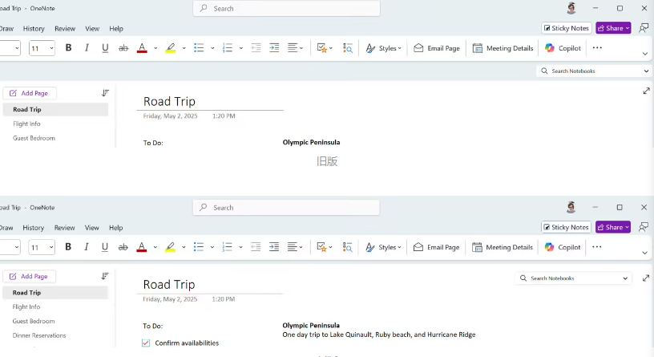This screenshot has height=357, width=654.
Task: Toggle Underline in the lower window ribbon
Action: (x=105, y=247)
